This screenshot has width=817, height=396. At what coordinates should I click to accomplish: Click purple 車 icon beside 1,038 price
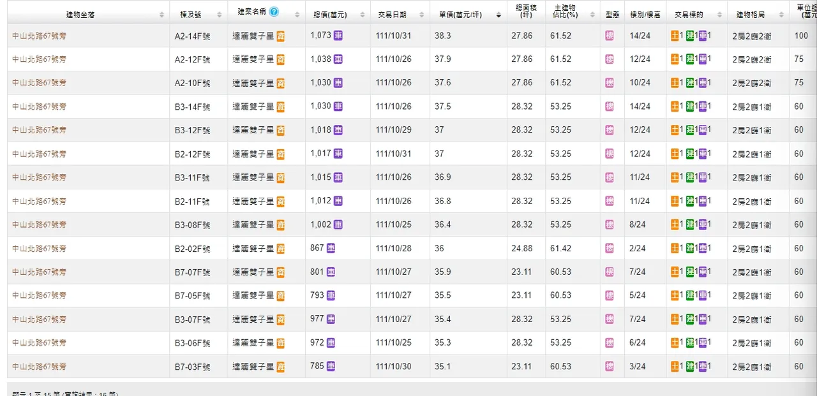338,59
